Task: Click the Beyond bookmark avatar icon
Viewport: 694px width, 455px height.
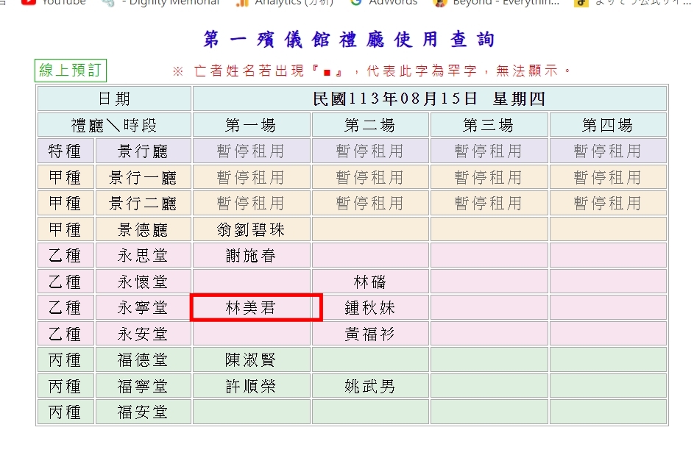Action: [440, 2]
